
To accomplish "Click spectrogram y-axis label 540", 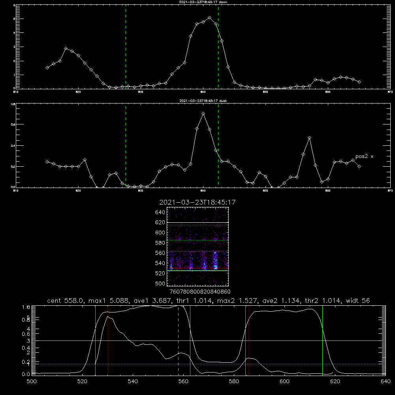I will (160, 263).
